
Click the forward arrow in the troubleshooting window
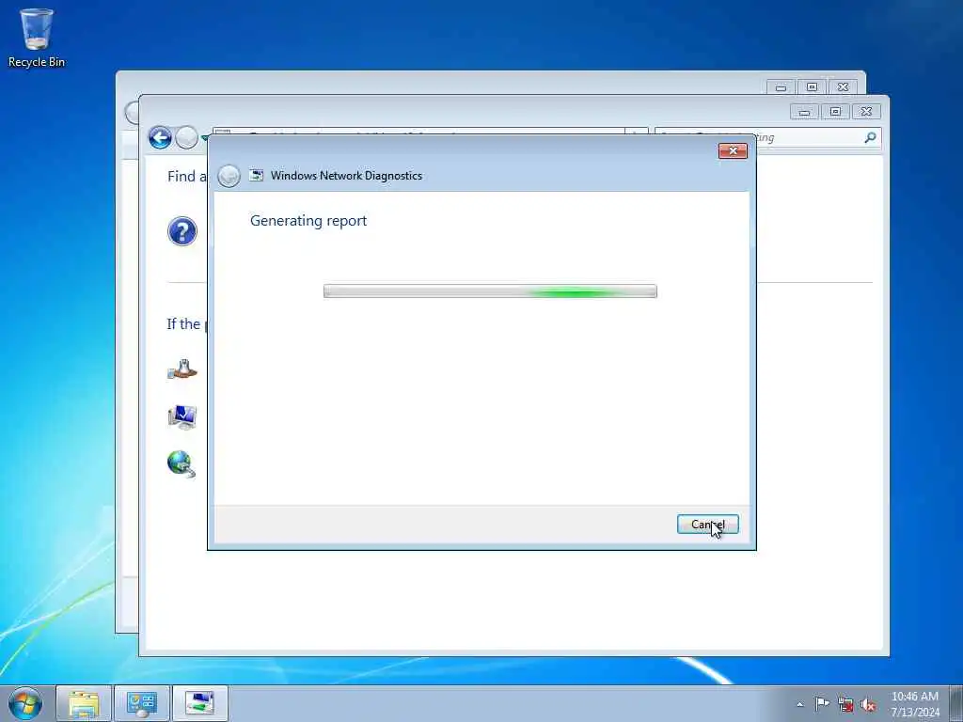187,137
